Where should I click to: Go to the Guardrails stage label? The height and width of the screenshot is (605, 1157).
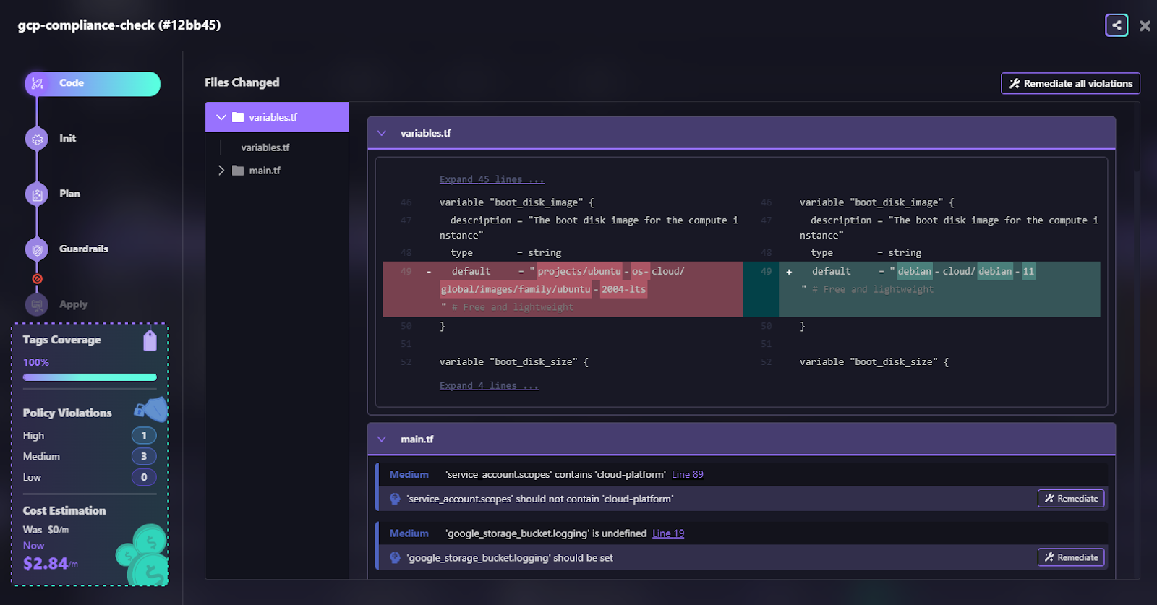84,249
